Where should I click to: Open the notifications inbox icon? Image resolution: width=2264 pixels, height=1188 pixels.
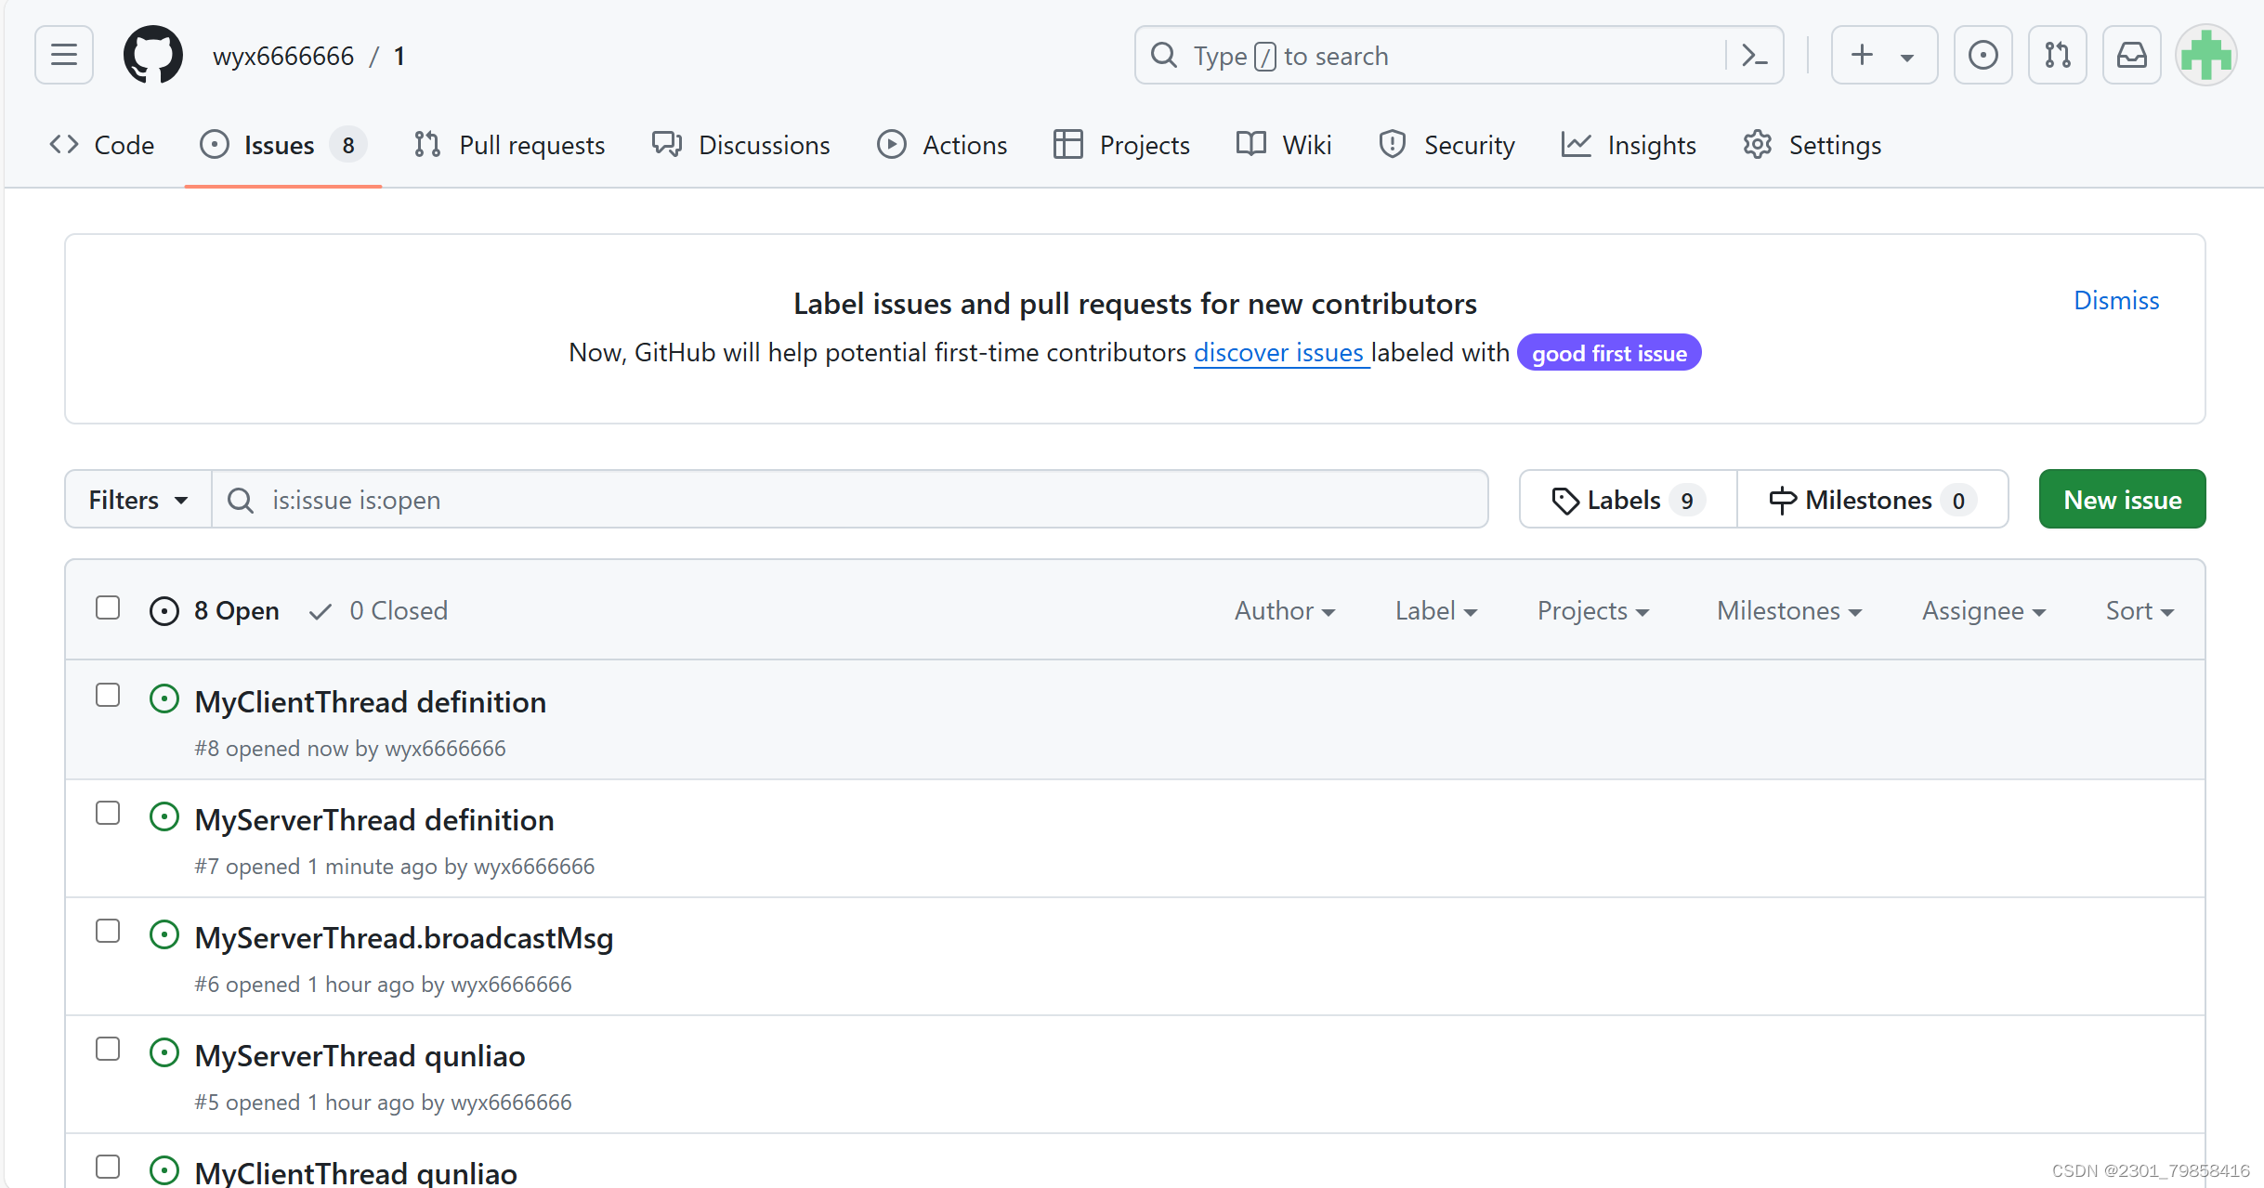[2131, 55]
